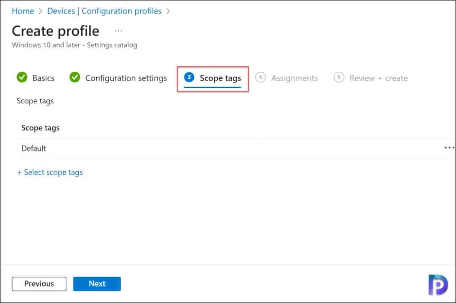Open the ellipsis menu beside Create profile
Viewport: 456px width, 303px height.
[x=118, y=31]
